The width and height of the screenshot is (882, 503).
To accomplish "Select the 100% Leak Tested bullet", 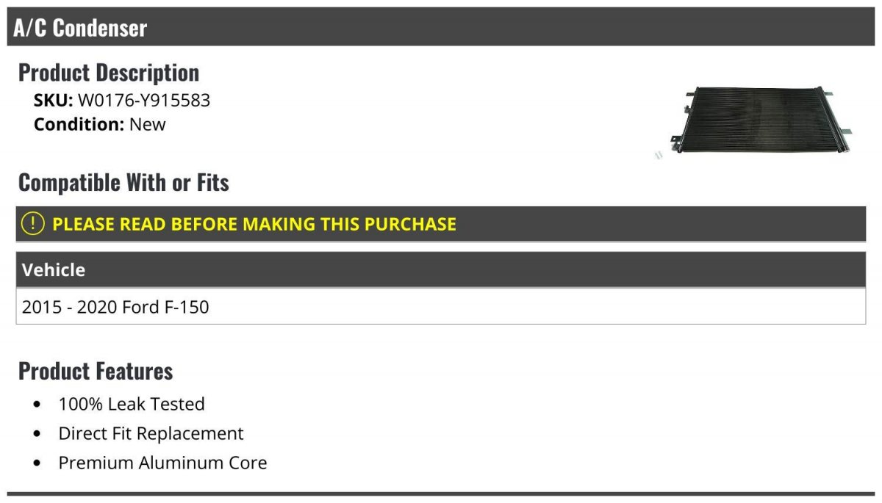I will click(132, 404).
